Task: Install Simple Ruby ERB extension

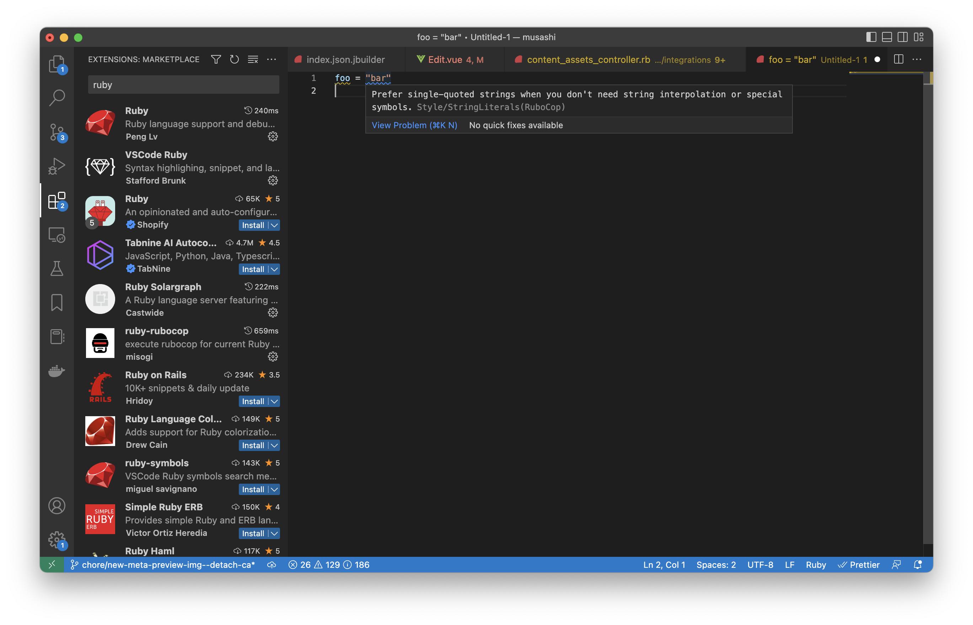Action: click(253, 533)
